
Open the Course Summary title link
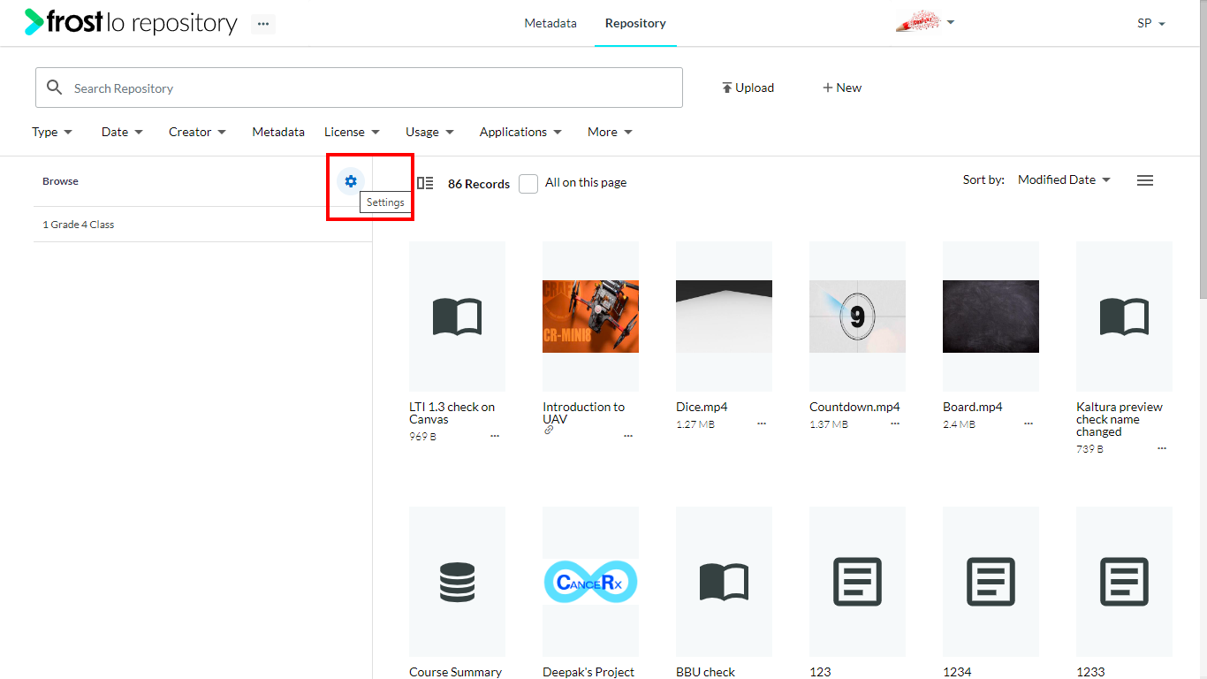(x=456, y=672)
